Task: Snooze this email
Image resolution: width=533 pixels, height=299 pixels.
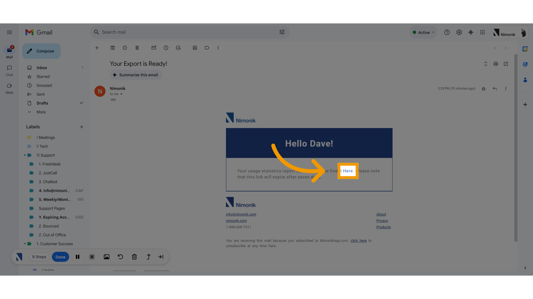Action: click(x=166, y=48)
